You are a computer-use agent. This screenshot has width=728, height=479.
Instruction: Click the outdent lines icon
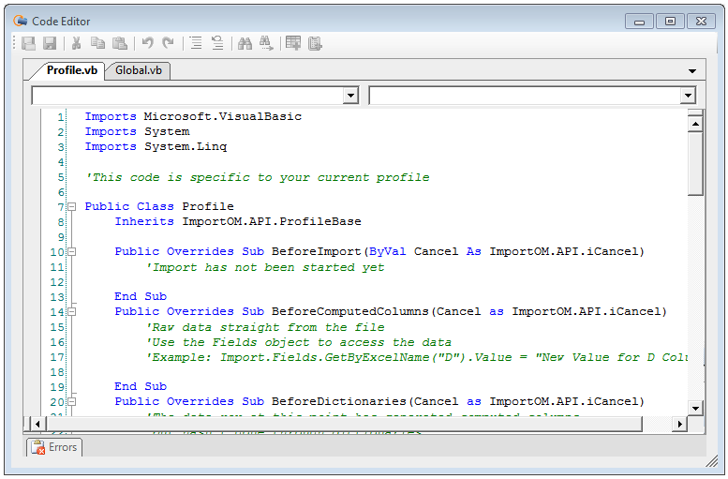217,43
